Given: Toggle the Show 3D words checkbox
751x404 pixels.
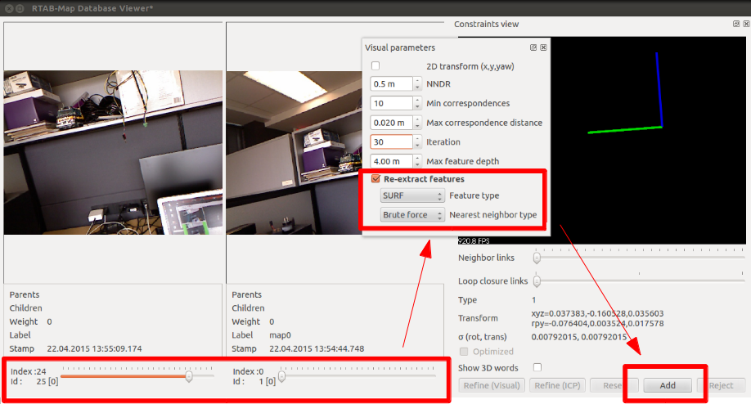Looking at the screenshot, I should pos(537,368).
